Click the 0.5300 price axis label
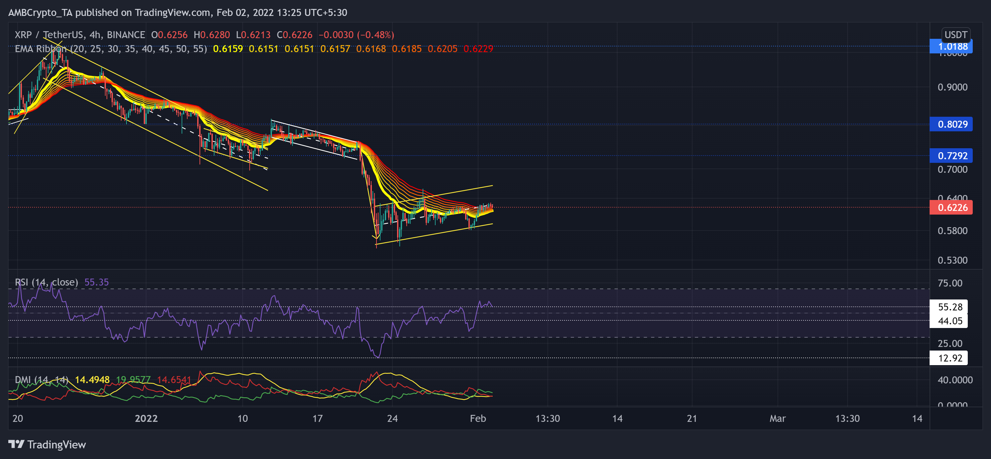991x459 pixels. pyautogui.click(x=952, y=260)
